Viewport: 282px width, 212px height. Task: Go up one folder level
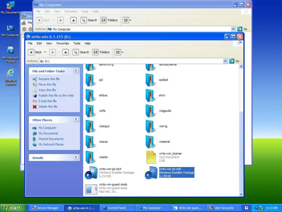66,52
